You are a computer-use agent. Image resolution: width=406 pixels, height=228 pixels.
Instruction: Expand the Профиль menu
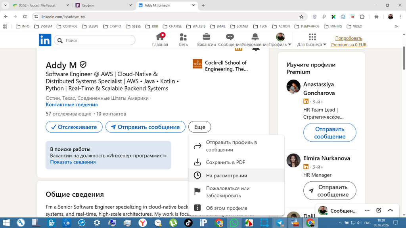[x=280, y=40]
